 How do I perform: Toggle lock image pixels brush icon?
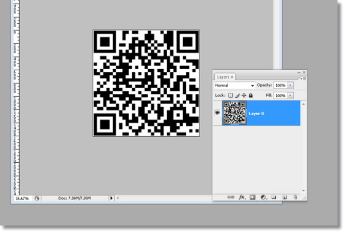[x=237, y=95]
